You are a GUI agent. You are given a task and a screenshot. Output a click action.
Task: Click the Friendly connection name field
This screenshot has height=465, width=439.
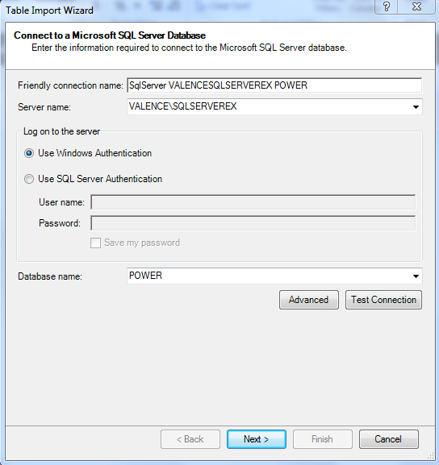(274, 85)
